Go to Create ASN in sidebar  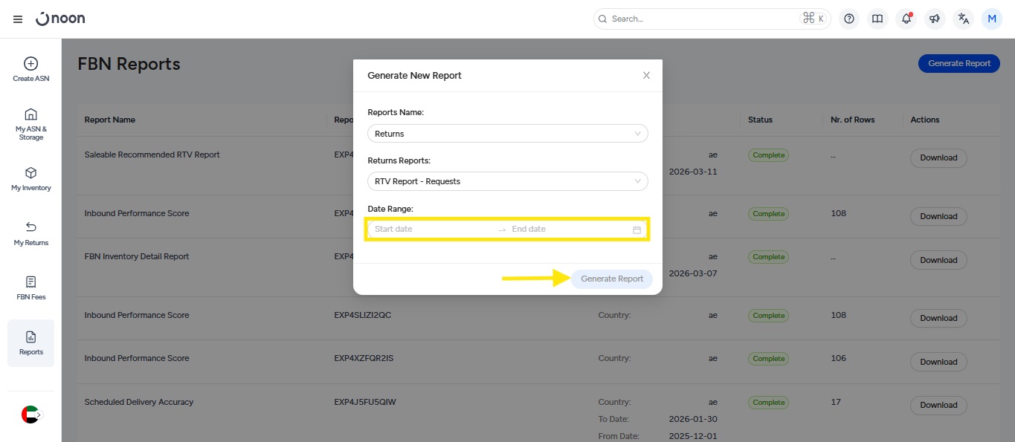tap(31, 70)
